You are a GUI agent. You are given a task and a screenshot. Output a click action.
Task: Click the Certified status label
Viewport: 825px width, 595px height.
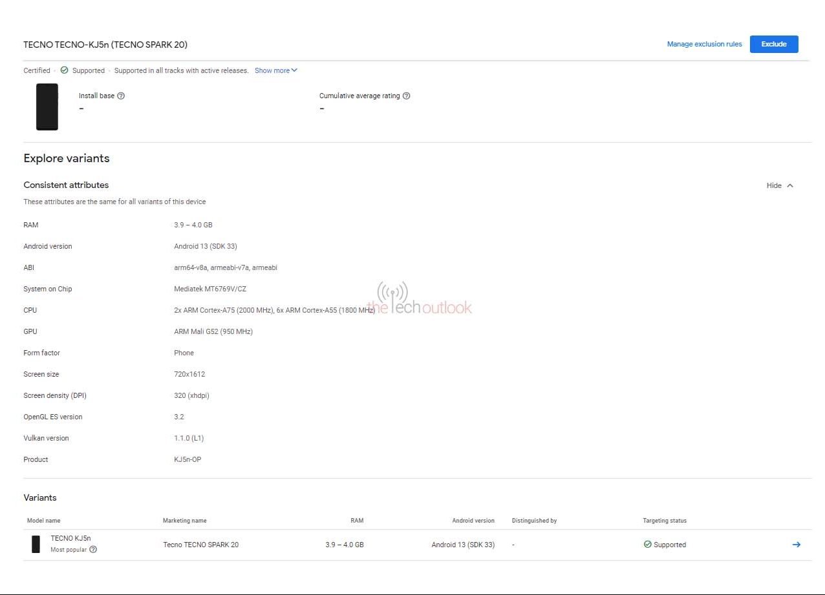(37, 70)
